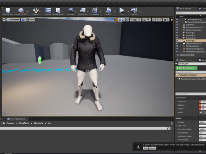Toggle world/local coordinate system icon
206x154 pixels.
click(x=127, y=20)
